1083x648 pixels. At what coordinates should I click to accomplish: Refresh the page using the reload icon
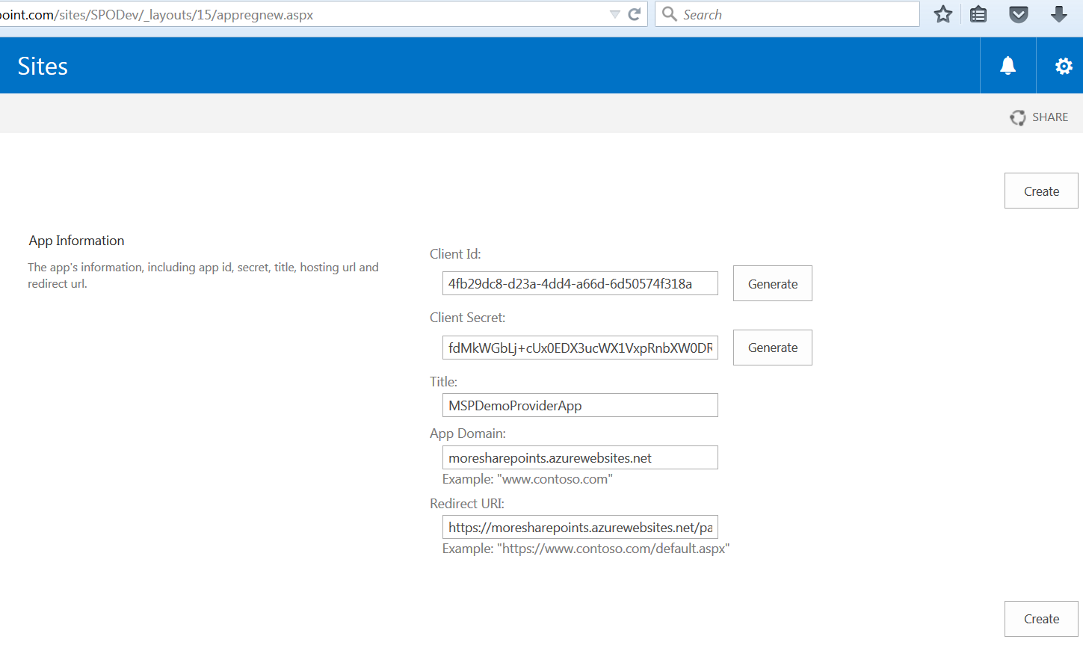click(x=633, y=13)
